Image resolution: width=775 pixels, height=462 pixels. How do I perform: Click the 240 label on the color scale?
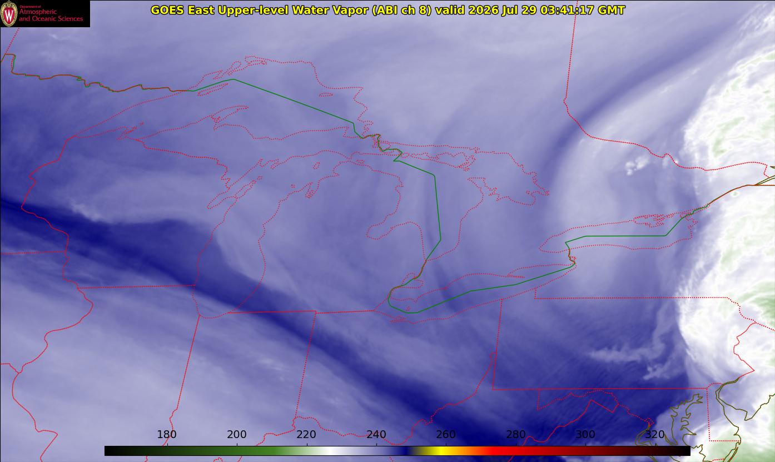(x=376, y=435)
